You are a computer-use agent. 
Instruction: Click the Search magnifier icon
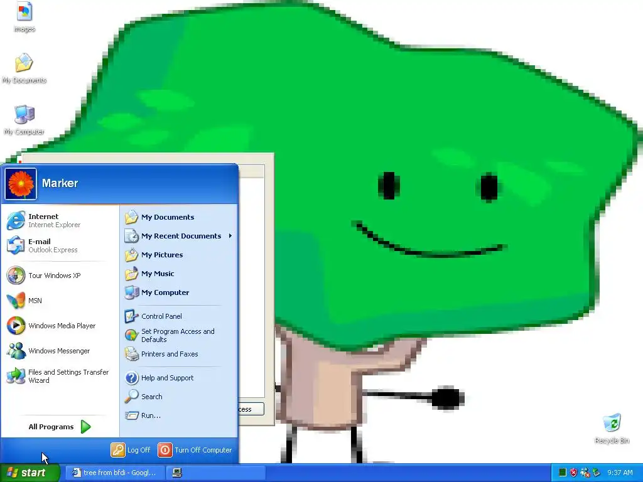132,397
